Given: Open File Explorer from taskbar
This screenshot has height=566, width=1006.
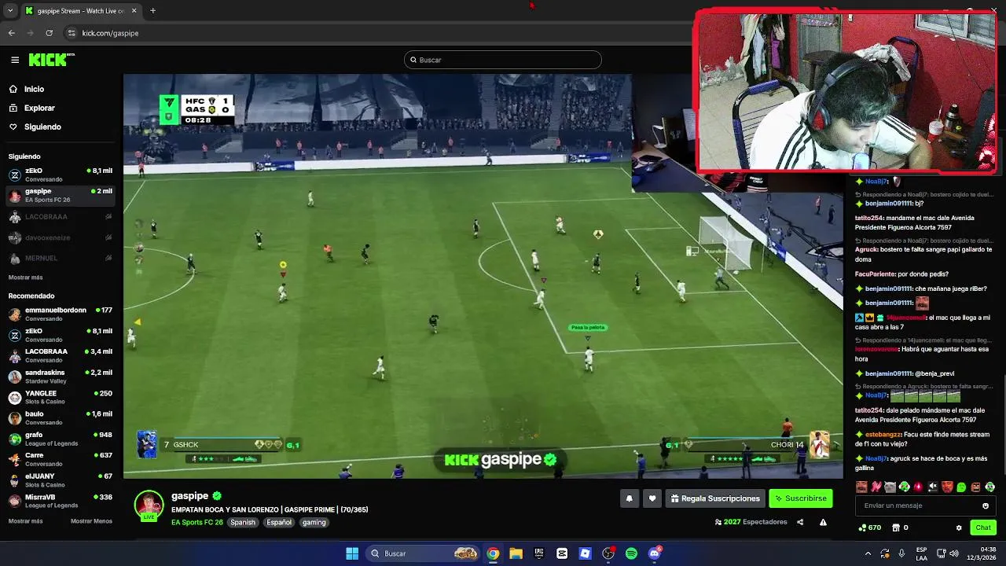Looking at the screenshot, I should coord(516,553).
